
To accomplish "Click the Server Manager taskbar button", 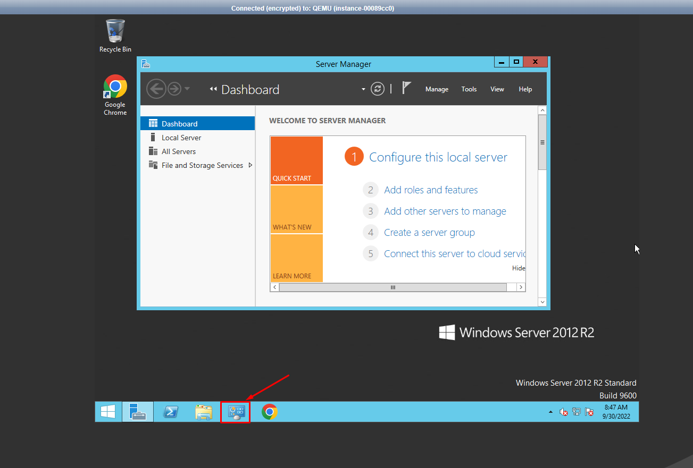I will coord(138,412).
